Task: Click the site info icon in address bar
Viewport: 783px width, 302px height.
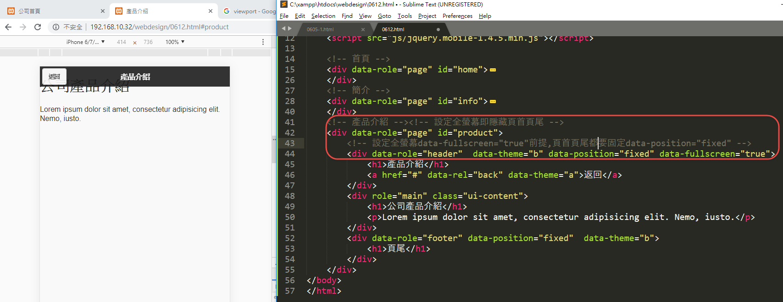Action: [56, 27]
